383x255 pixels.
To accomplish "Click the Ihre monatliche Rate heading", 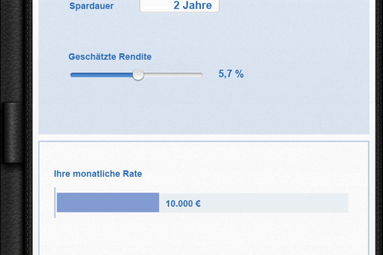I will coord(98,174).
